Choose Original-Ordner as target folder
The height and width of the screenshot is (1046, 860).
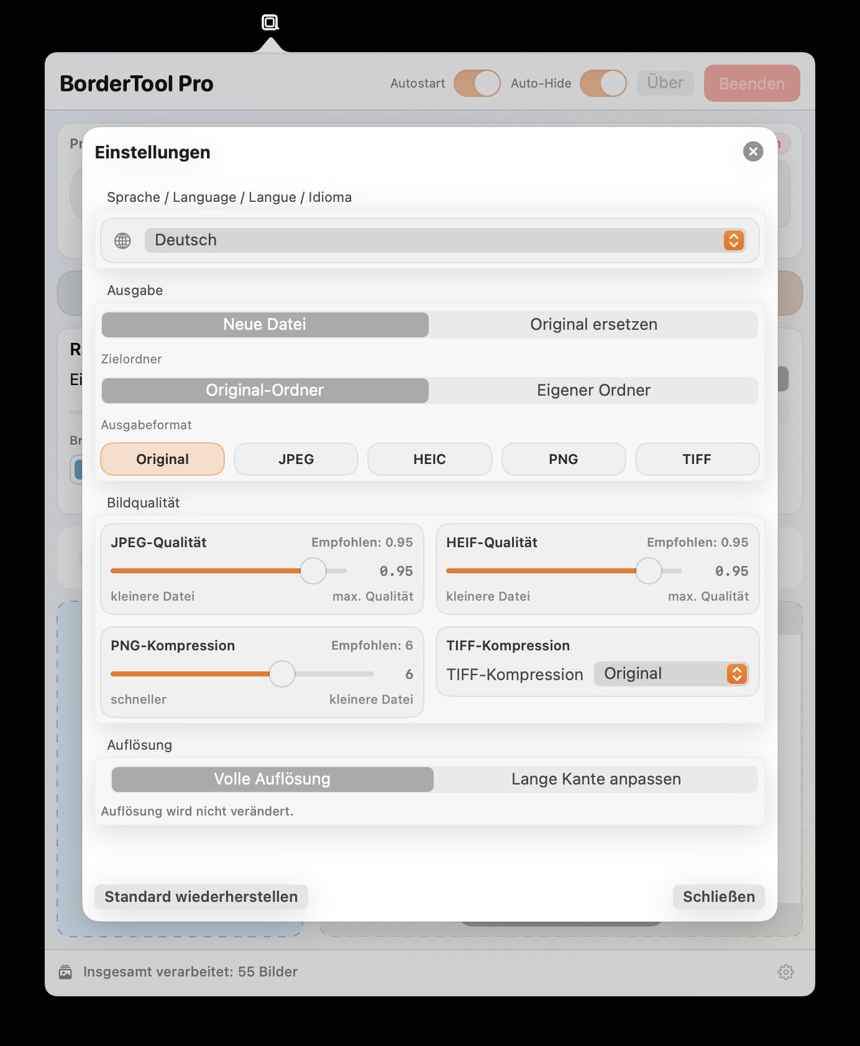click(265, 390)
